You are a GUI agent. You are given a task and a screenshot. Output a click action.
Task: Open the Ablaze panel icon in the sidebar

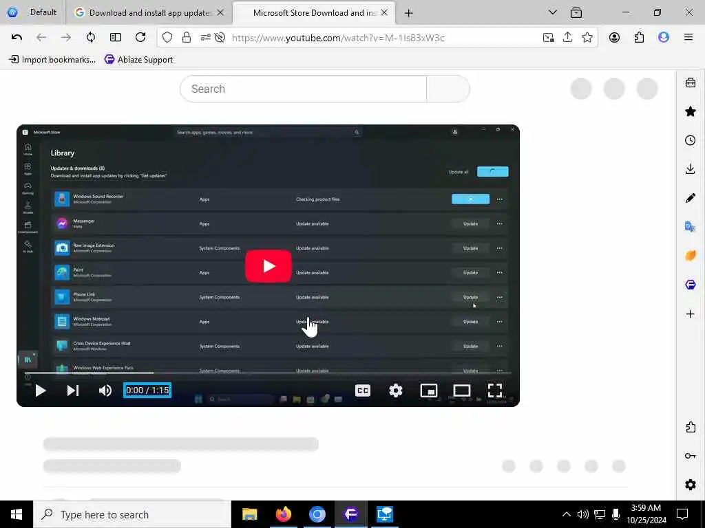691,285
